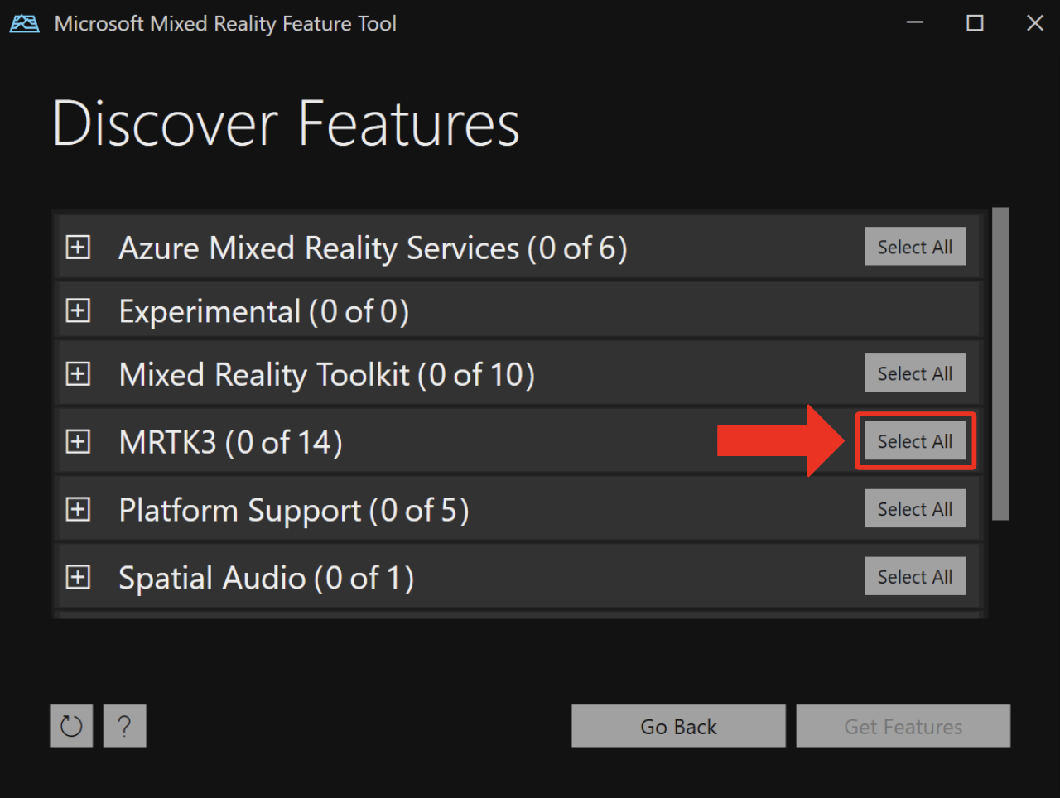
Task: Click the 'Azure Mixed Reality Services (0 of 6)' label
Action: tap(373, 248)
